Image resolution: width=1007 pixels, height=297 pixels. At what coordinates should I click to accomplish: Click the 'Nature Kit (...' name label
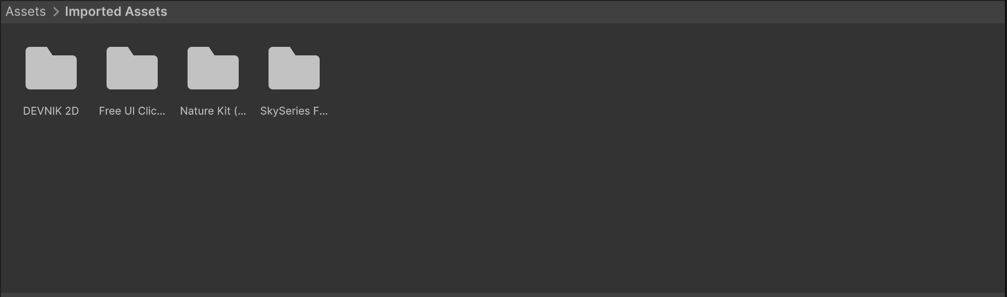tap(213, 111)
